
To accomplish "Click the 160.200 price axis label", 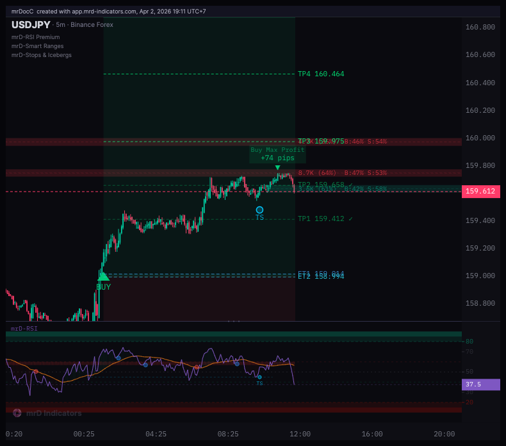I will 480,110.
